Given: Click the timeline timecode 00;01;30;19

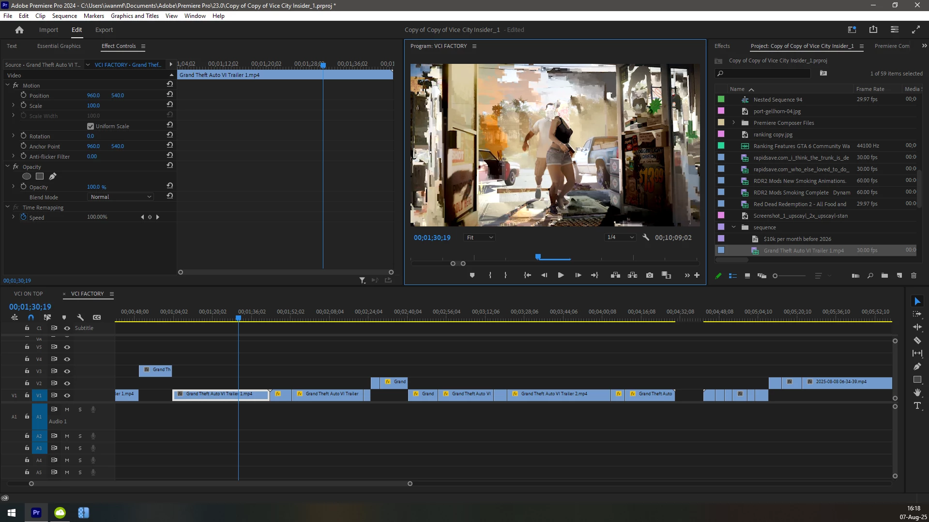Looking at the screenshot, I should point(30,307).
